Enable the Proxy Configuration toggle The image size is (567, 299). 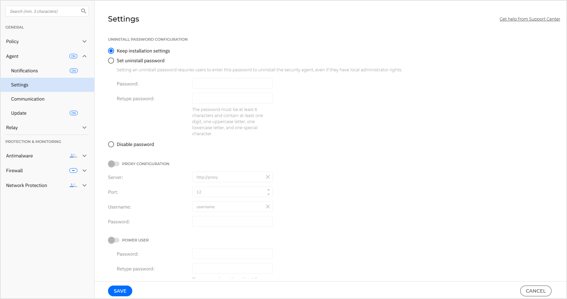pos(114,164)
